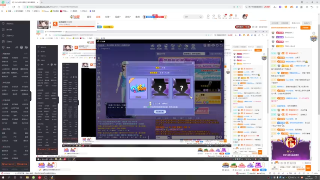320x180 pixels.
Task: Open the browser extensions grid icon
Action: point(301,7)
